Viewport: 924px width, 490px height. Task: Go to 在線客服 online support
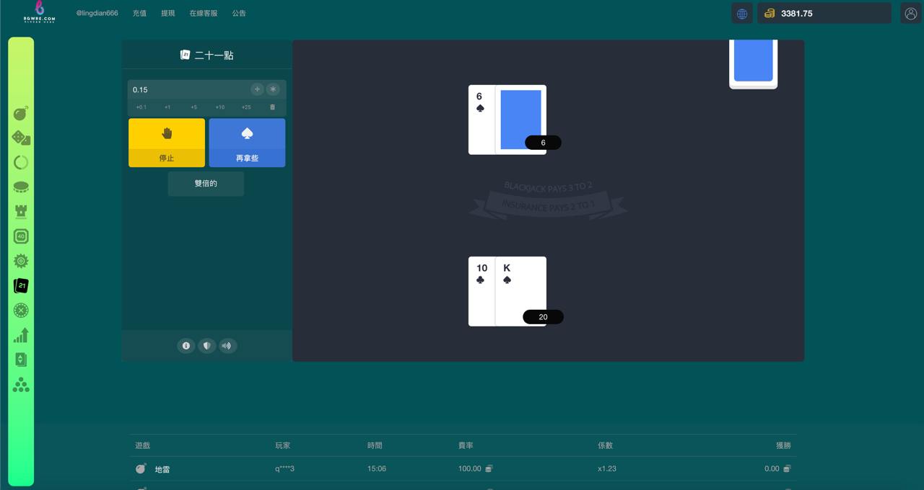pyautogui.click(x=203, y=14)
